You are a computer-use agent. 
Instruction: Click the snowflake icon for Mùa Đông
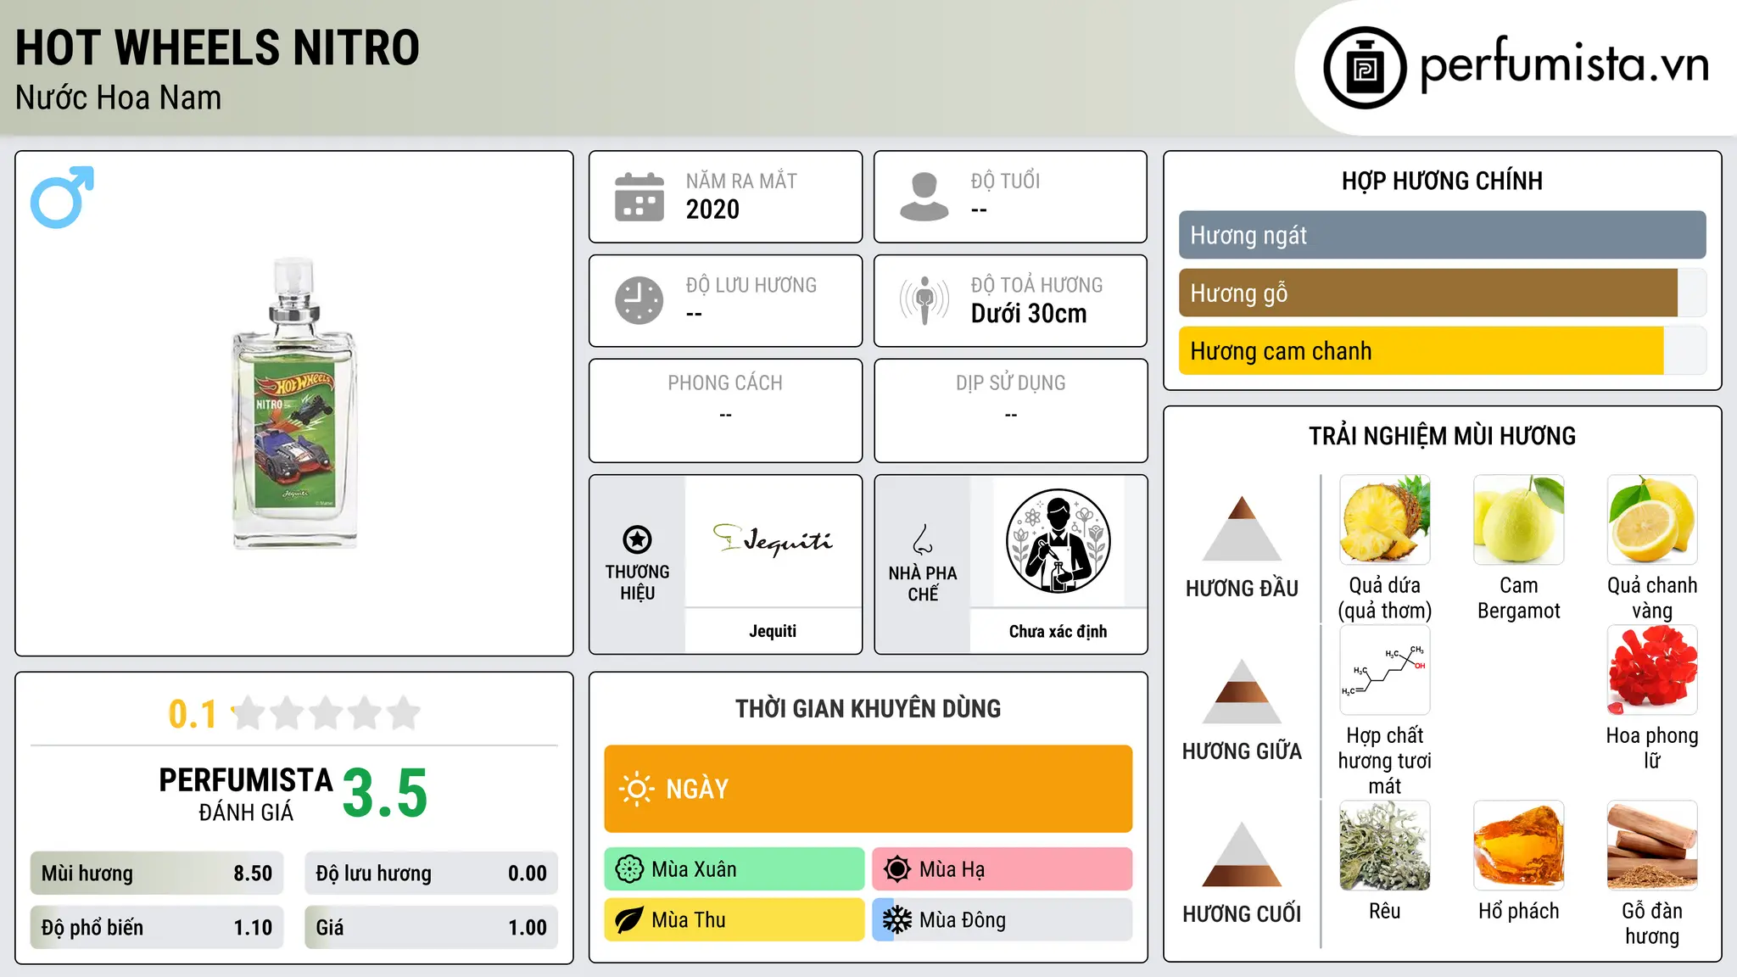(897, 920)
